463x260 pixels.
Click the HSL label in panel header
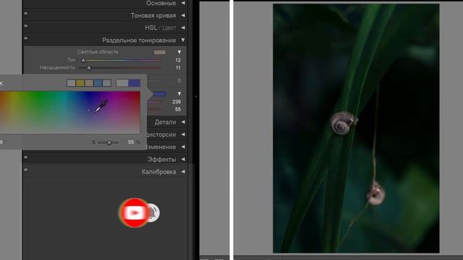(151, 27)
